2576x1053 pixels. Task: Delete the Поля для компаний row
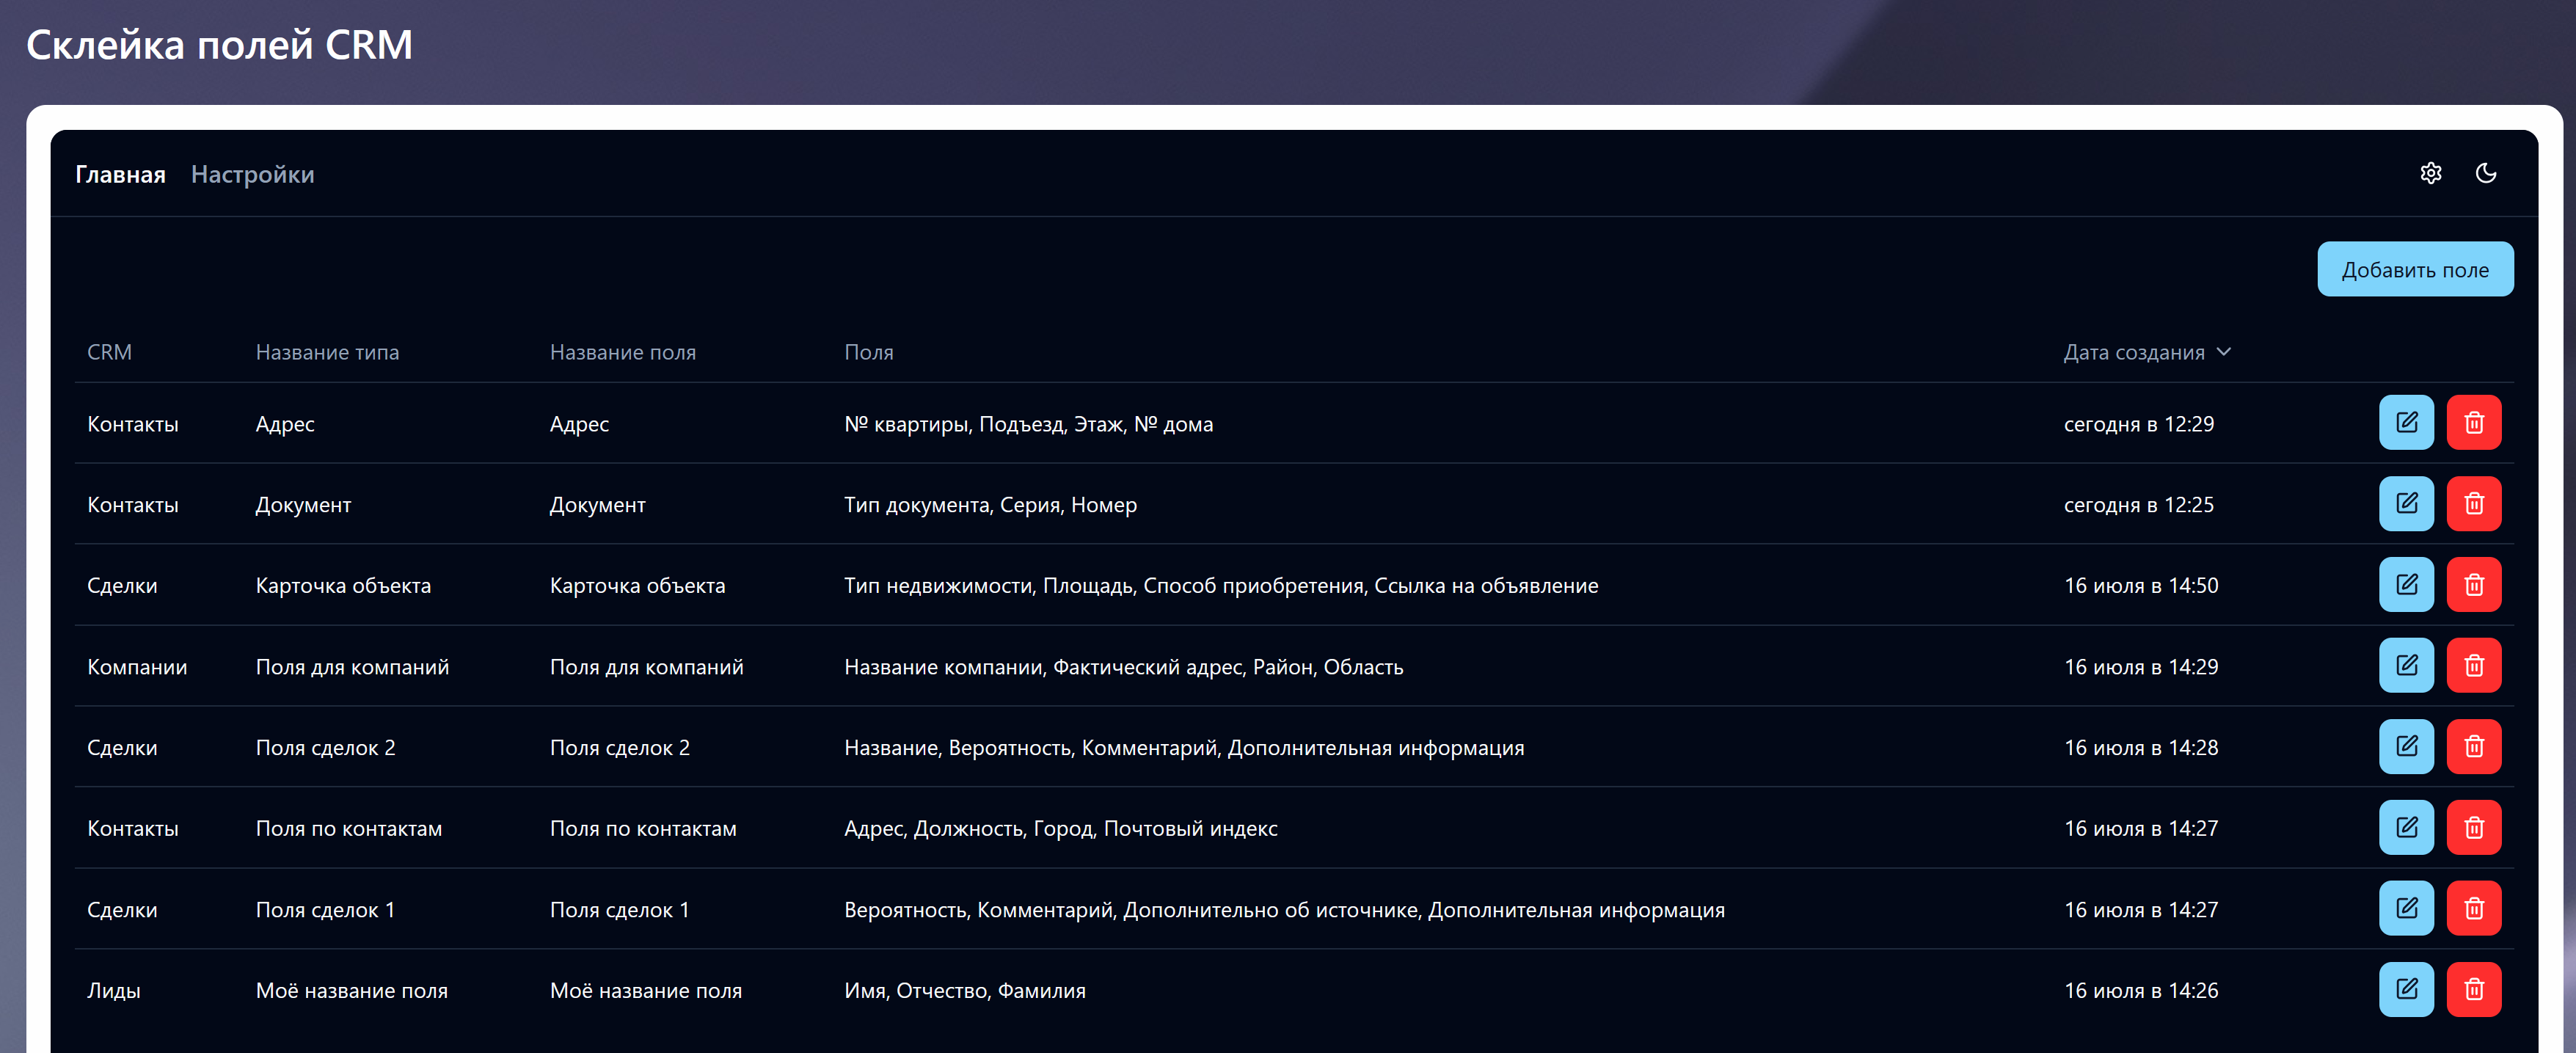click(2473, 666)
